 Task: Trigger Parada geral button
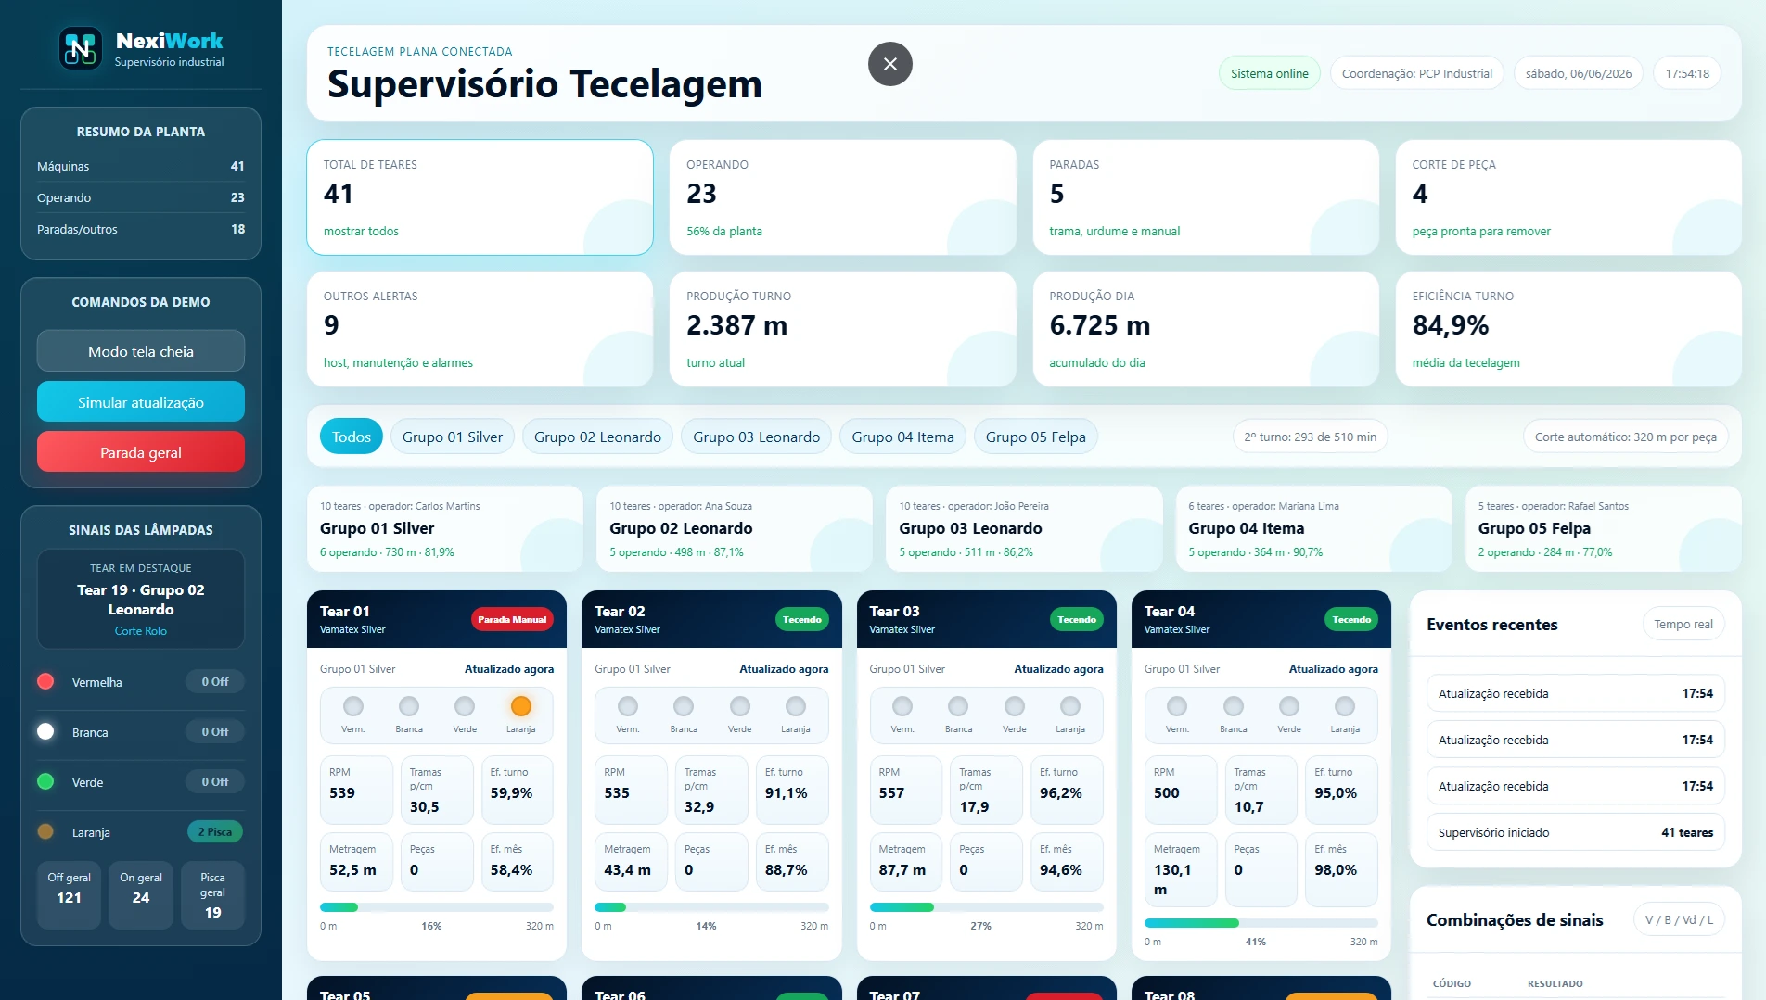pos(141,452)
